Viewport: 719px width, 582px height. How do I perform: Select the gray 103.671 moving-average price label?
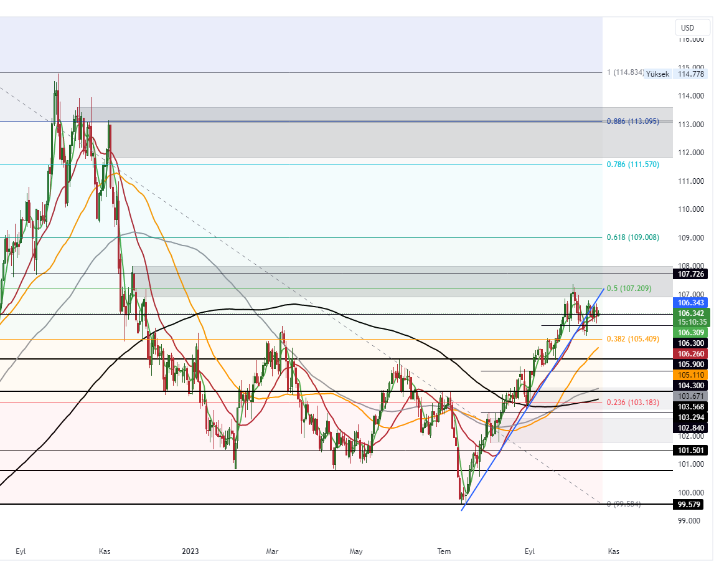point(691,396)
